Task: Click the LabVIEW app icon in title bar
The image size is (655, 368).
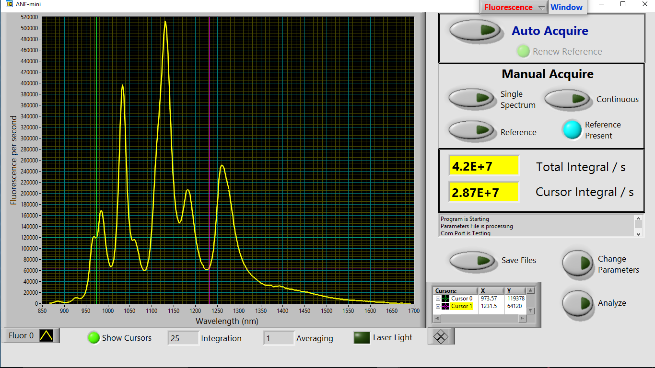Action: coord(9,4)
